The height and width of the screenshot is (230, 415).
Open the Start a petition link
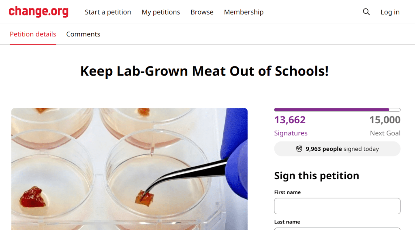108,12
